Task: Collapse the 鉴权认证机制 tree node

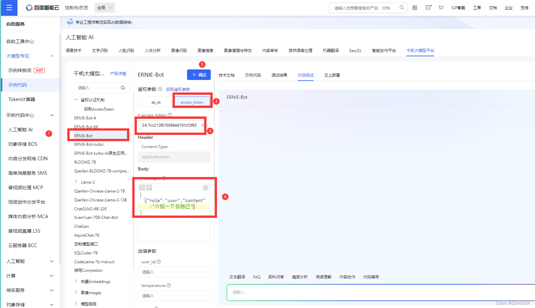Action: point(76,99)
